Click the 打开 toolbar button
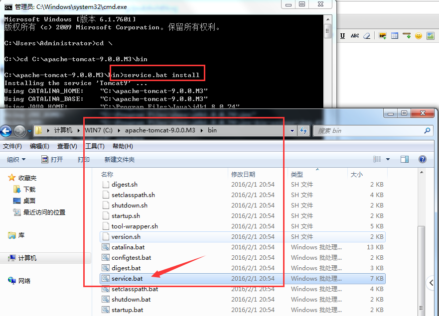The height and width of the screenshot is (316, 439). pyautogui.click(x=52, y=159)
